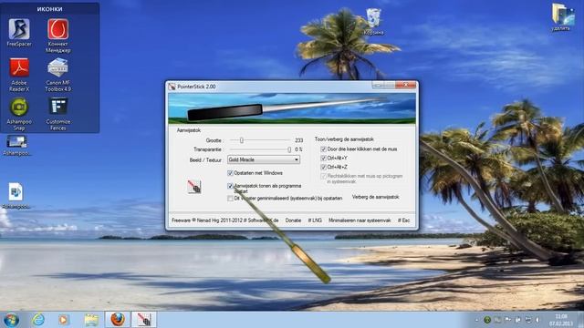The image size is (584, 328).
Task: Click the network tray icon
Action: (x=527, y=320)
